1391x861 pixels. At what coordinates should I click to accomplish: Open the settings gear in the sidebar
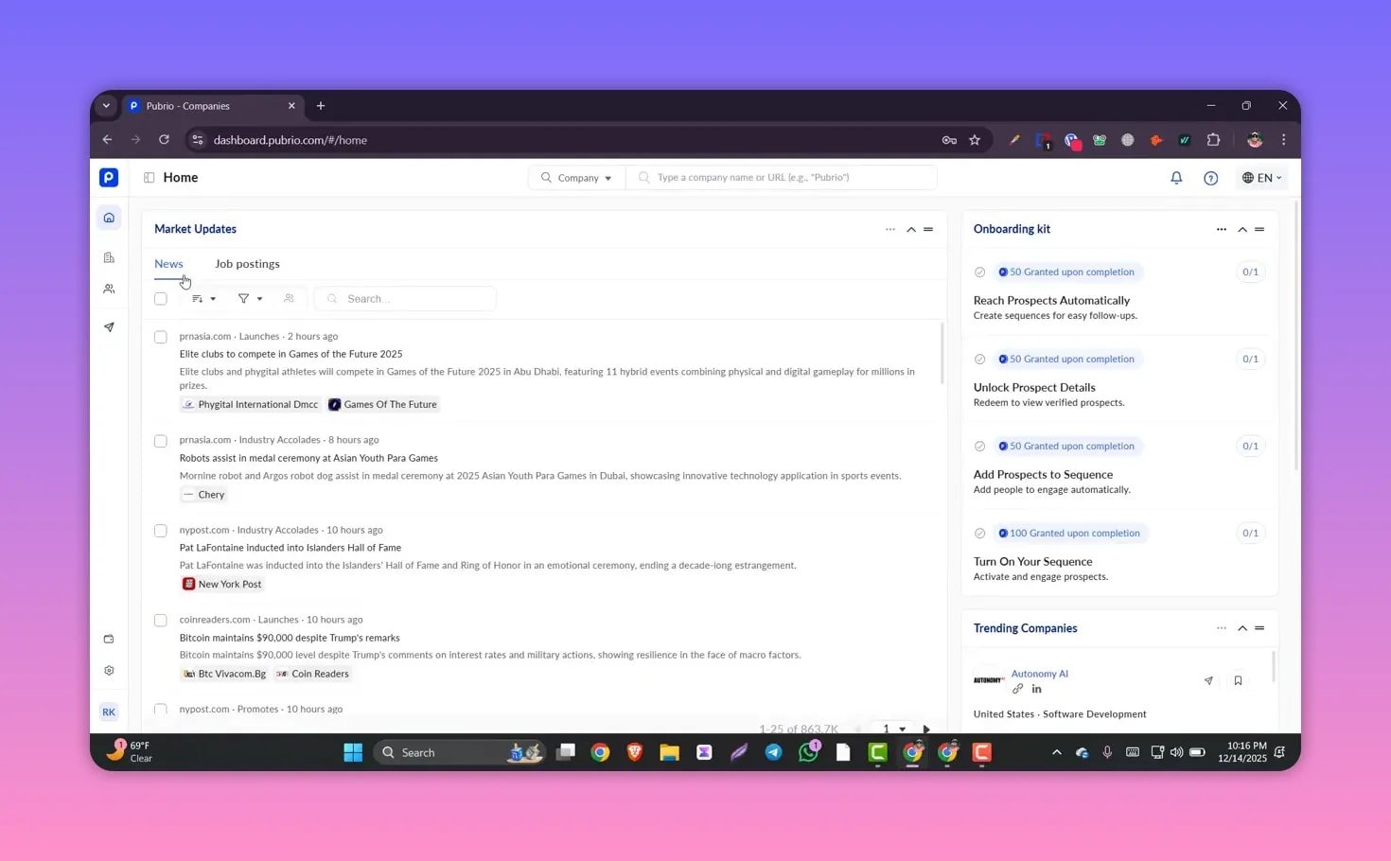click(109, 670)
